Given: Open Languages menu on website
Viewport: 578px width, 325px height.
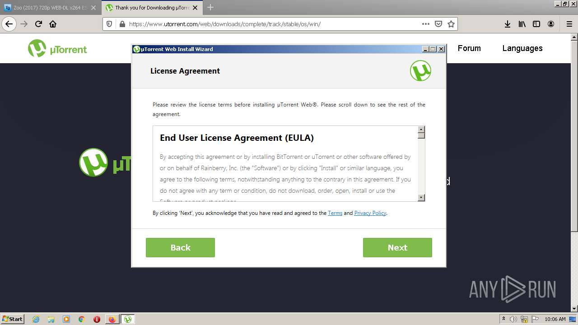Looking at the screenshot, I should (x=522, y=48).
